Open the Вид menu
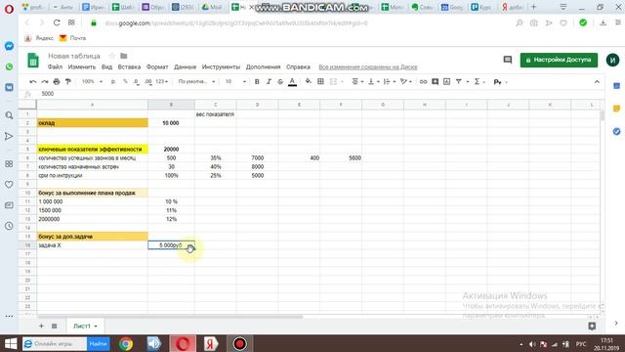 pos(106,67)
